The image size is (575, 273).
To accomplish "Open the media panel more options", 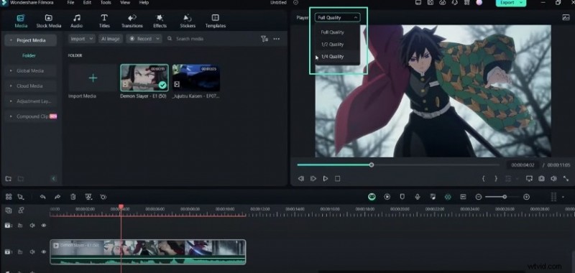I will pyautogui.click(x=277, y=39).
